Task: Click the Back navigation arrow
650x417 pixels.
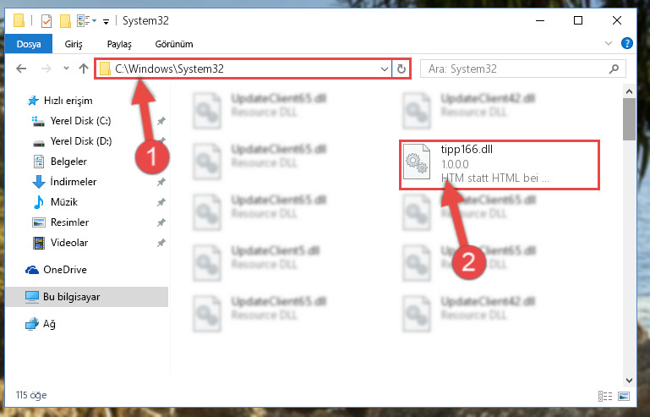Action: pos(21,69)
